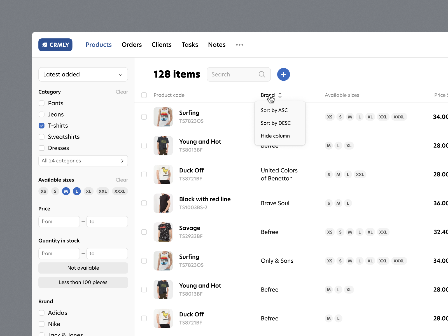
Task: Open the Savage product thumbnail
Action: tap(163, 232)
